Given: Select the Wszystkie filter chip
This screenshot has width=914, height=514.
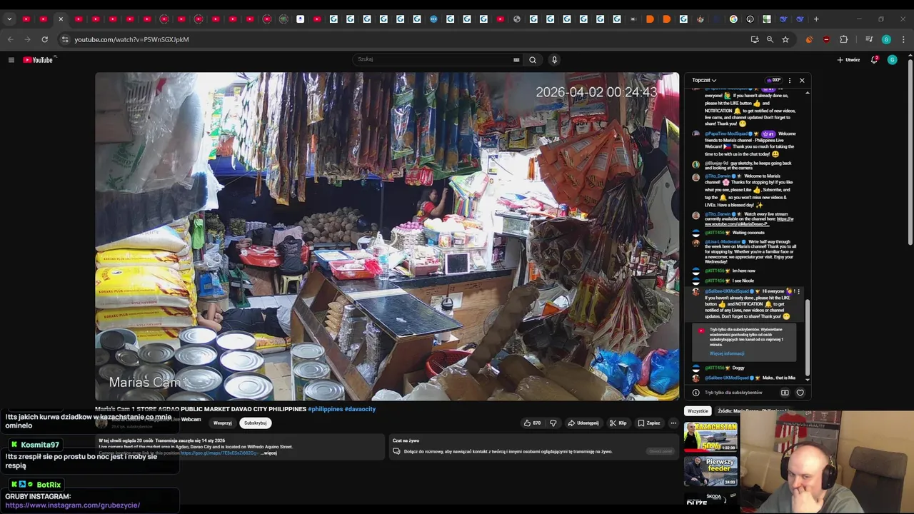Looking at the screenshot, I should tap(698, 411).
